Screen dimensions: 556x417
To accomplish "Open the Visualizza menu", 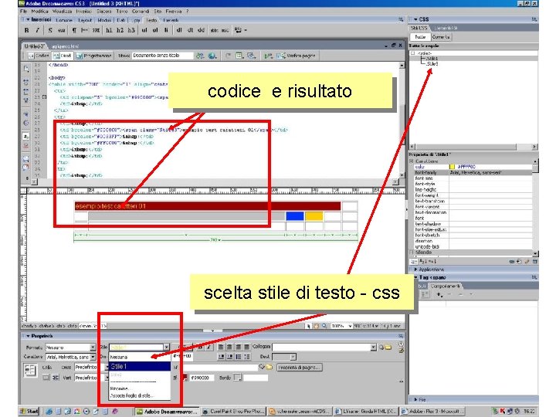I will point(62,12).
